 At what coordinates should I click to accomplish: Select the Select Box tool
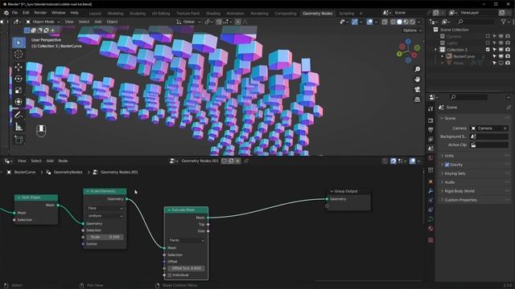tap(19, 43)
